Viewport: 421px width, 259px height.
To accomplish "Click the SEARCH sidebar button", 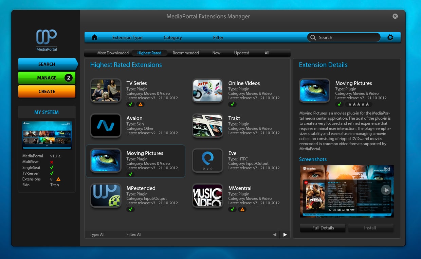I will tap(48, 64).
